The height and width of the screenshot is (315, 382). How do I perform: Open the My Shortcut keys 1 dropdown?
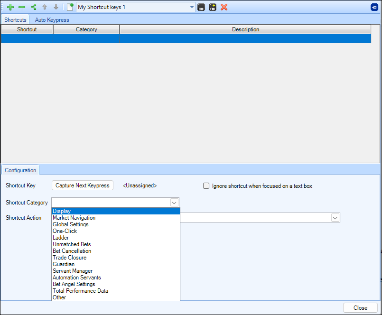(192, 7)
